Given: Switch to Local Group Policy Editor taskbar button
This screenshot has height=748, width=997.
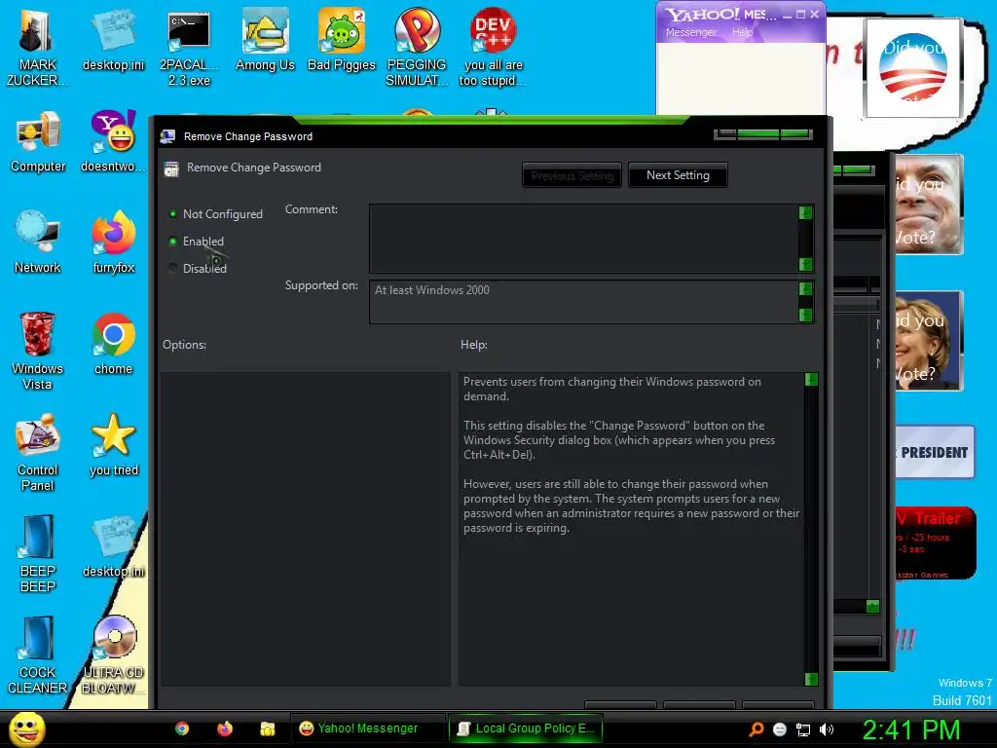Looking at the screenshot, I should point(526,729).
